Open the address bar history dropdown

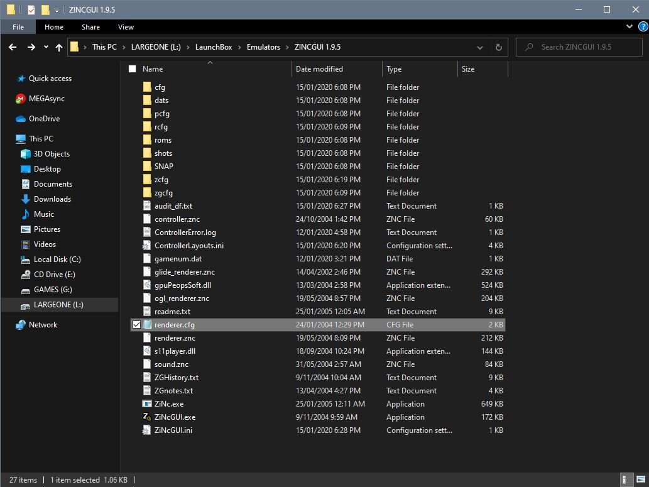point(480,47)
